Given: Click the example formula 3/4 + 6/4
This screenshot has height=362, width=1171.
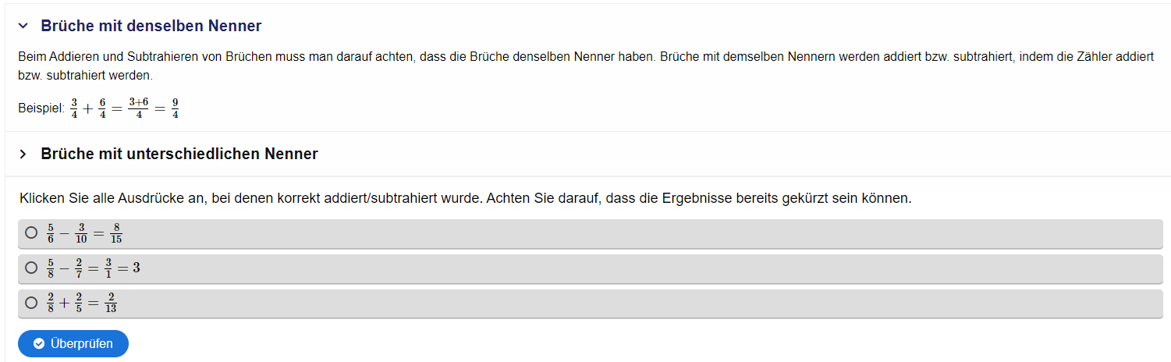Looking at the screenshot, I should click(x=88, y=108).
